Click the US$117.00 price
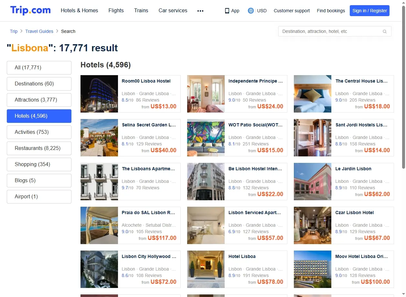The height and width of the screenshot is (297, 406). [162, 238]
